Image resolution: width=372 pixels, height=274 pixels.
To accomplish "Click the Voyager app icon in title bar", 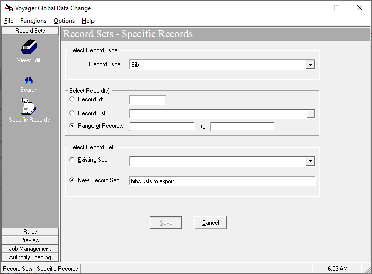I will [x=8, y=8].
